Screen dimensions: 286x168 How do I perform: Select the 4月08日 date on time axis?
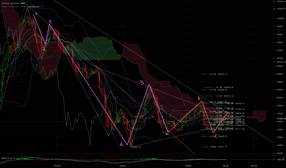(x=189, y=165)
